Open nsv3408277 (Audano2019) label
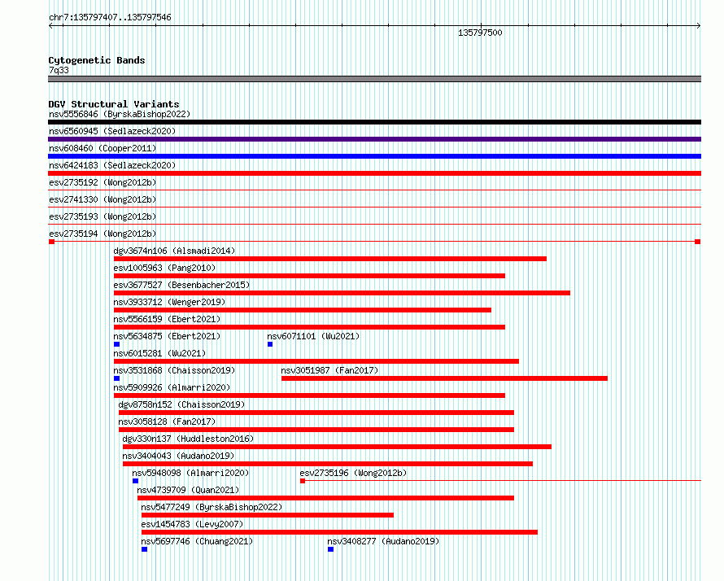 pos(383,541)
